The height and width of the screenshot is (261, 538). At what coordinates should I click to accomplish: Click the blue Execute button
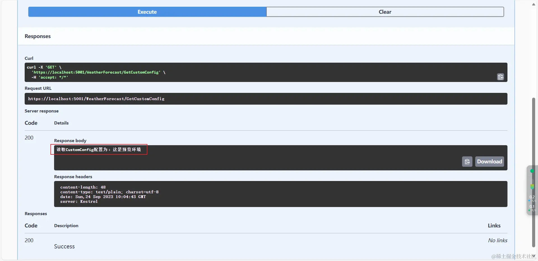click(x=147, y=12)
